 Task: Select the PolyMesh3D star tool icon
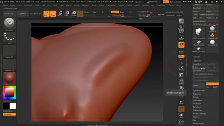(199, 43)
